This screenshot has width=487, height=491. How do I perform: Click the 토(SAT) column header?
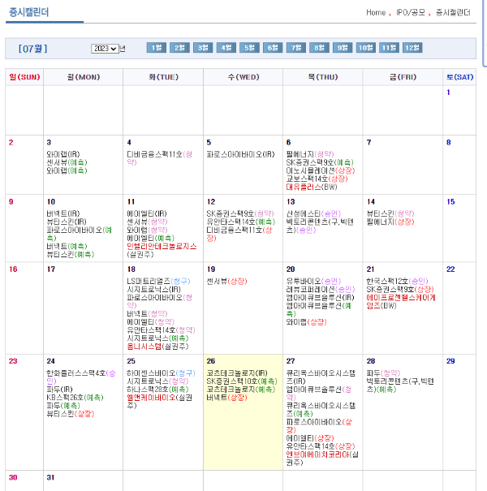459,77
